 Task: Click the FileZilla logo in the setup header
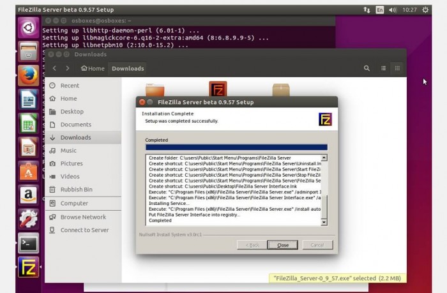(x=325, y=119)
